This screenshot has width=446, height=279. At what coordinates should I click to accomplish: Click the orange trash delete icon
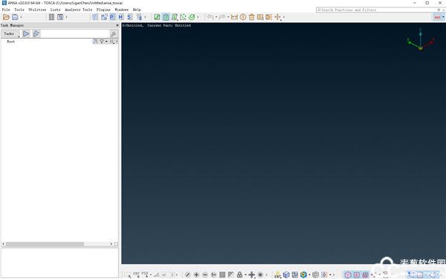(252, 17)
